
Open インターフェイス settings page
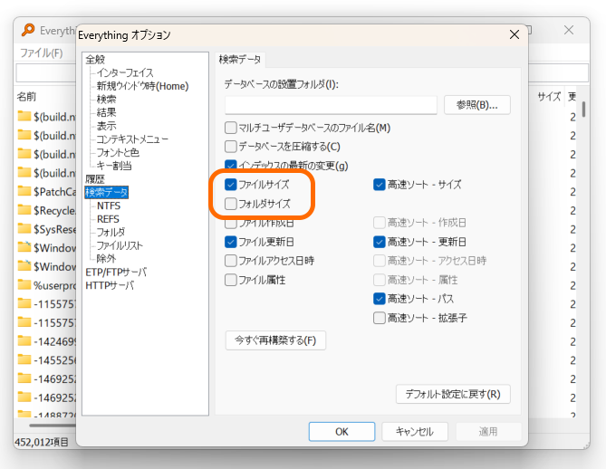click(125, 72)
